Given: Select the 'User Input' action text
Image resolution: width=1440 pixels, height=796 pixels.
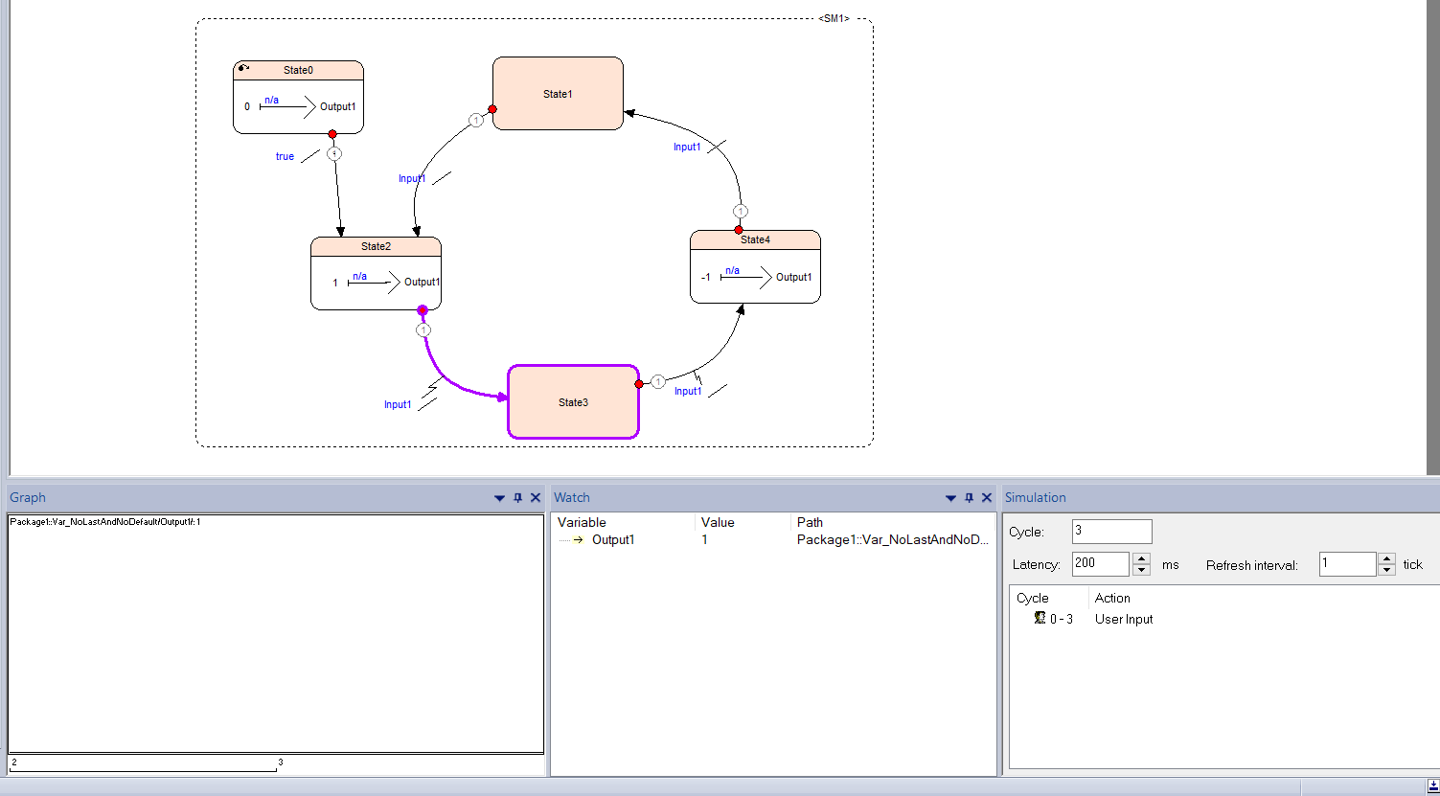Looking at the screenshot, I should [x=1124, y=619].
